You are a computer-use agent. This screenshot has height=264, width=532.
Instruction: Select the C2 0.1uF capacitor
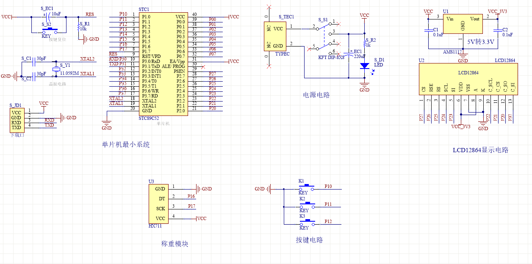coord(497,31)
